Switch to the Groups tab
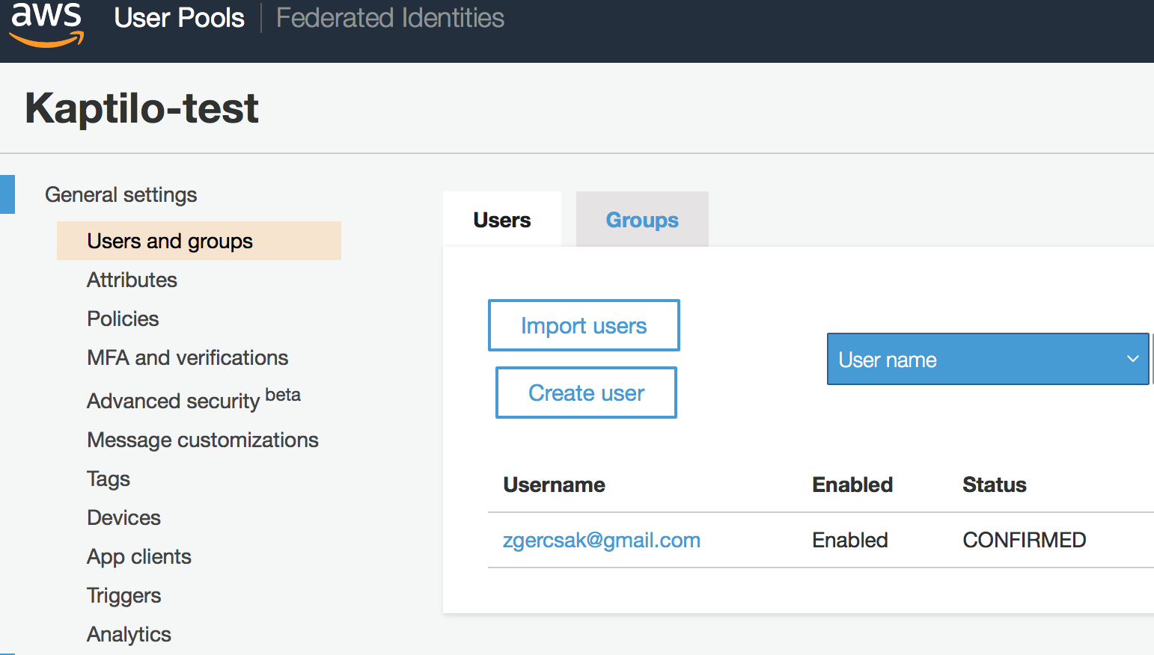The height and width of the screenshot is (655, 1154). click(x=642, y=220)
